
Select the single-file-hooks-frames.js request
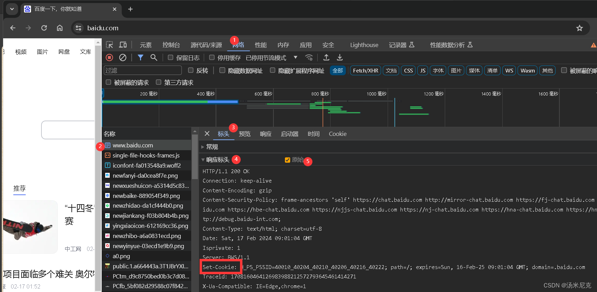(x=147, y=155)
